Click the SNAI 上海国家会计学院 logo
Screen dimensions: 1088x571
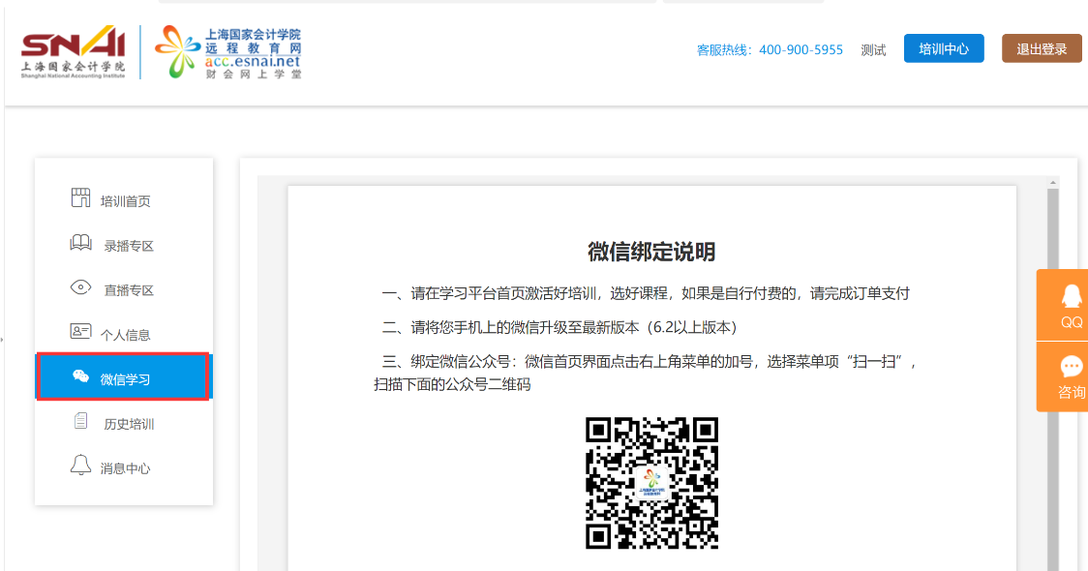point(74,52)
